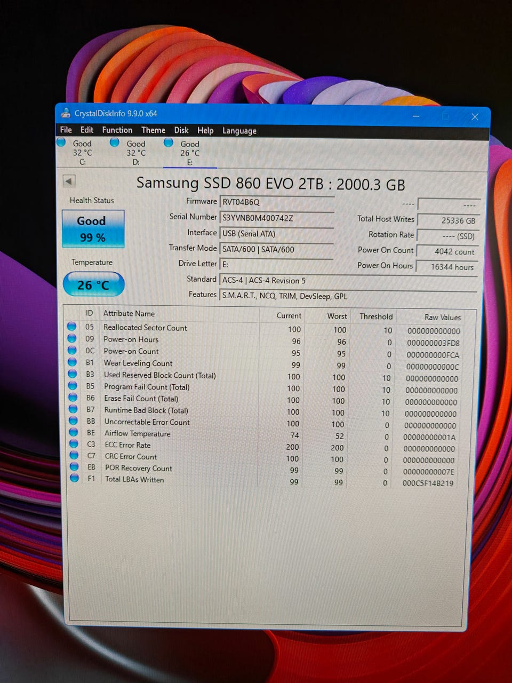Click the Health Status label

tap(92, 201)
